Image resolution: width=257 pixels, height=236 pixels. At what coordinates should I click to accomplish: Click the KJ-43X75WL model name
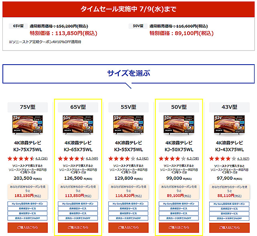(229, 150)
